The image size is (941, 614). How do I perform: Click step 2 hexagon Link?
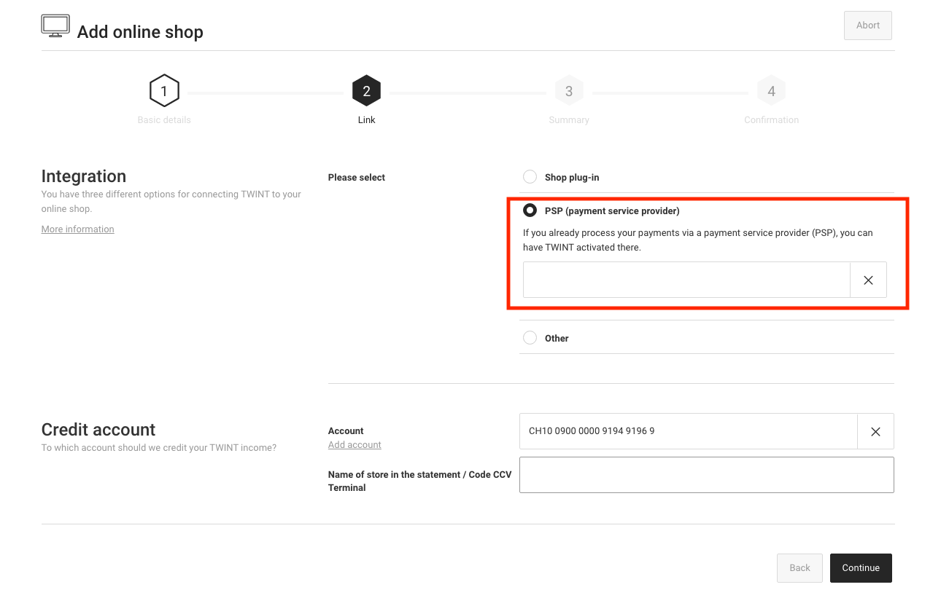pyautogui.click(x=366, y=91)
